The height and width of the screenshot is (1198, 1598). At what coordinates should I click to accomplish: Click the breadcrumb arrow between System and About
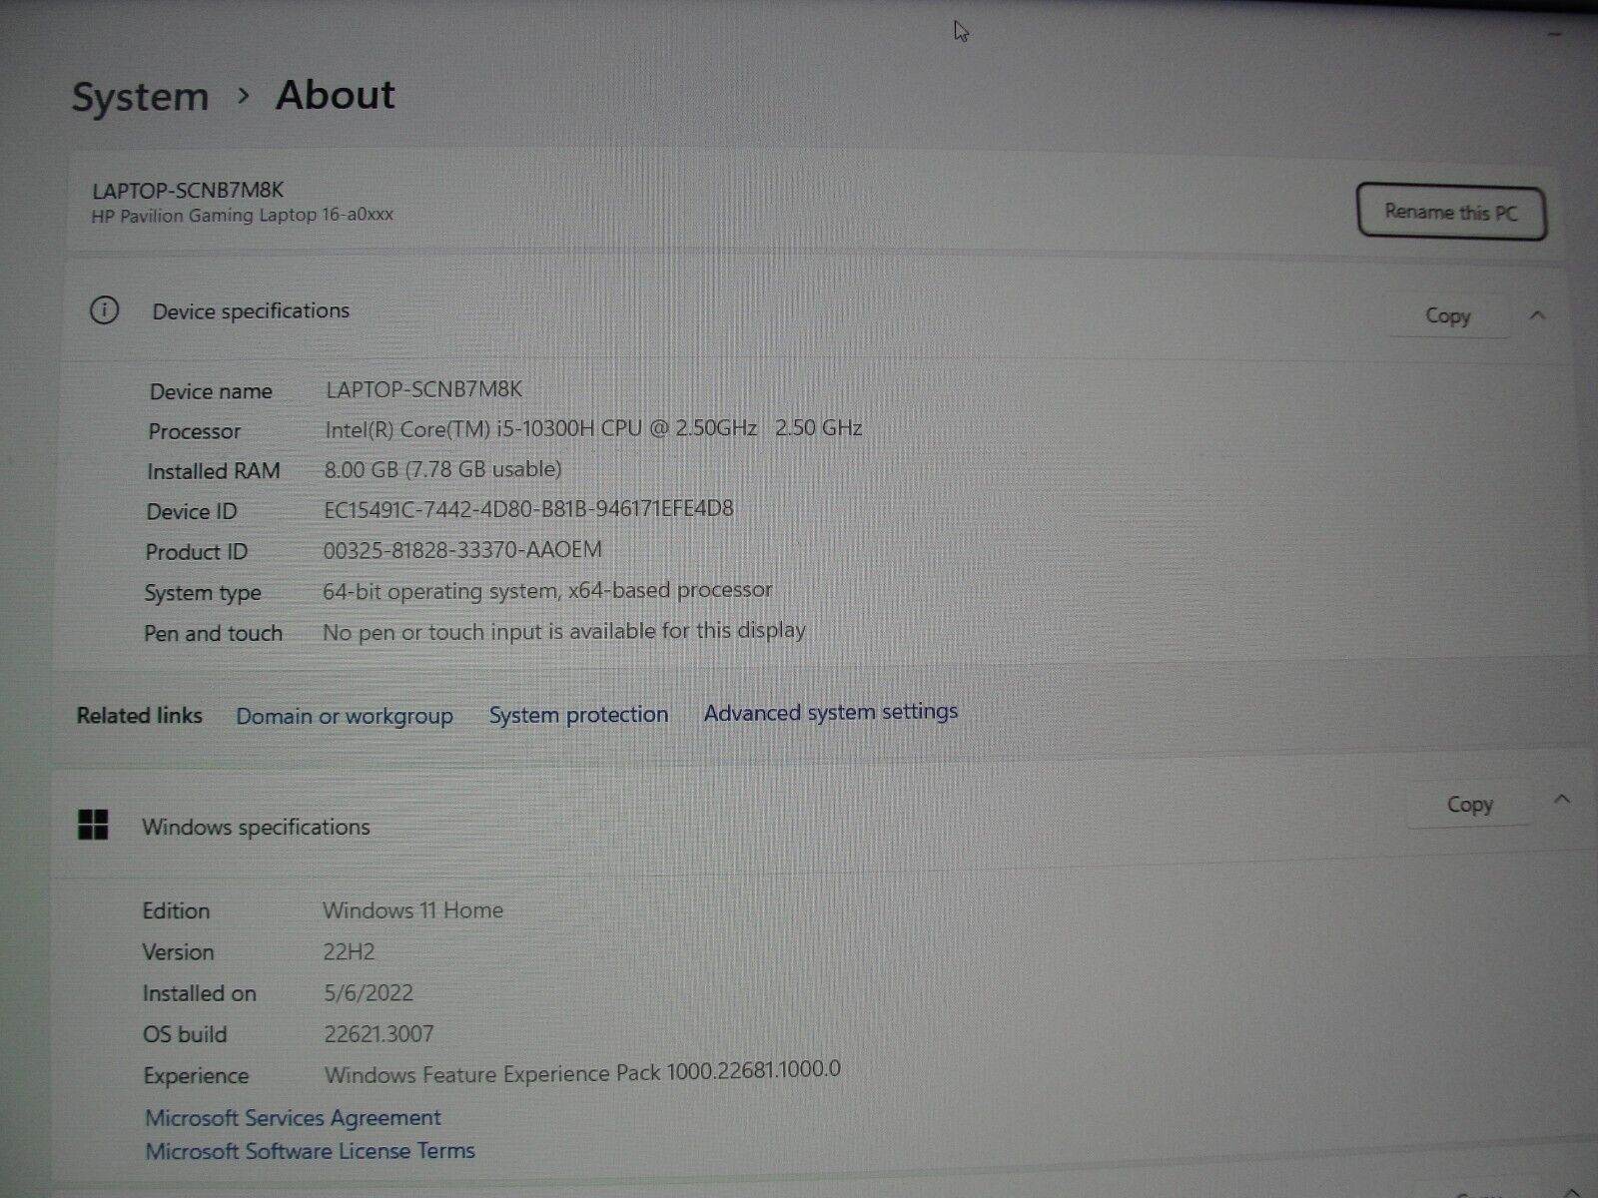point(243,96)
